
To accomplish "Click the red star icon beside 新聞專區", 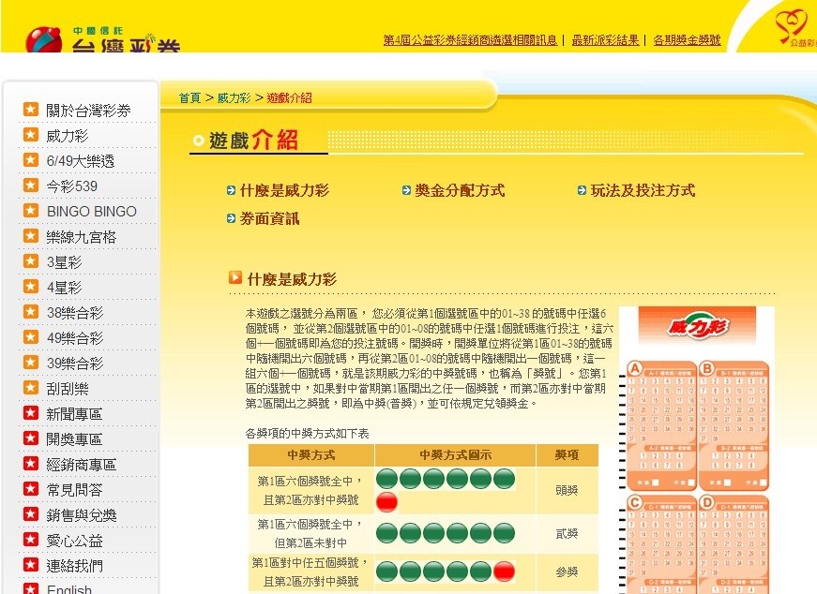I will coord(30,413).
